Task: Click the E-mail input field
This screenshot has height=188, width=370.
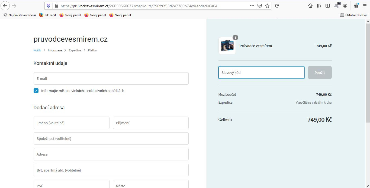Action: point(111,78)
